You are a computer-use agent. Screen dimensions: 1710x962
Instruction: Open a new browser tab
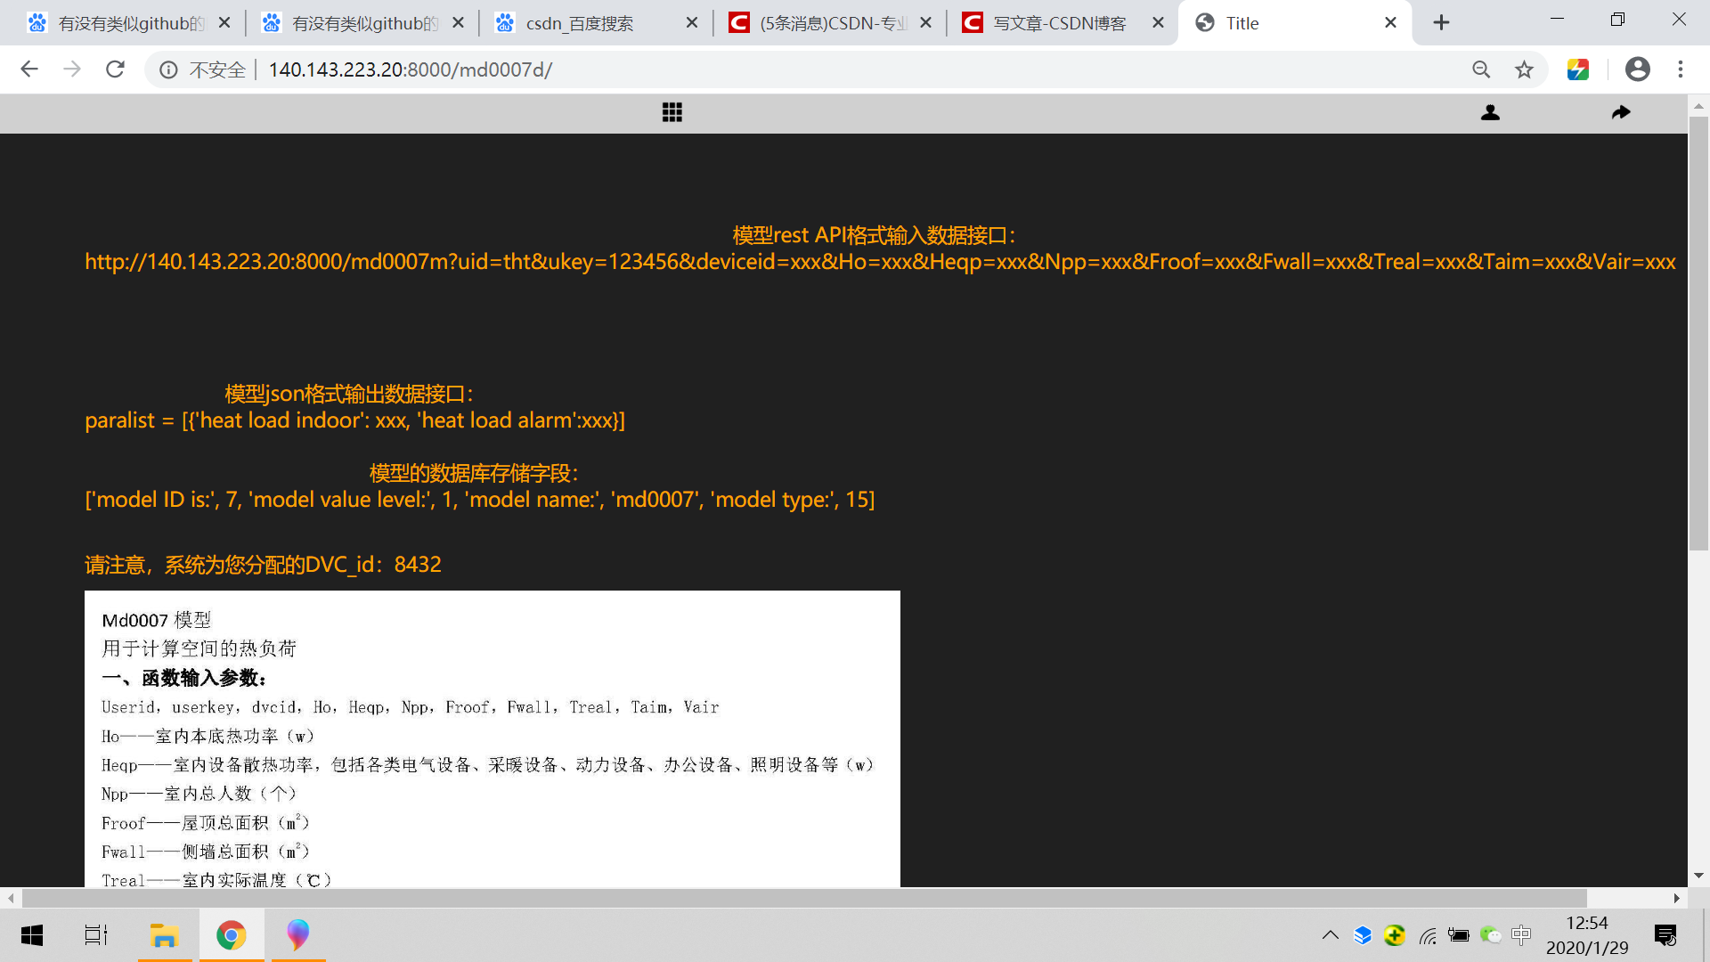point(1441,23)
